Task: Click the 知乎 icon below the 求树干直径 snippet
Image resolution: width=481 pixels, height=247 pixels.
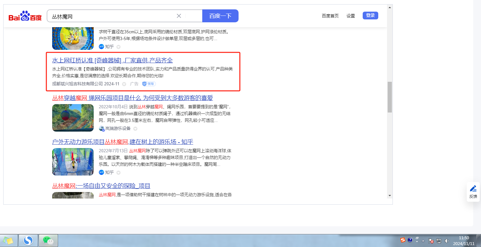Action: click(x=101, y=47)
